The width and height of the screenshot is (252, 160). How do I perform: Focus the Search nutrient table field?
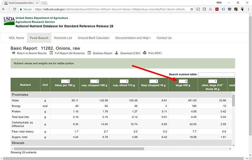point(216,74)
